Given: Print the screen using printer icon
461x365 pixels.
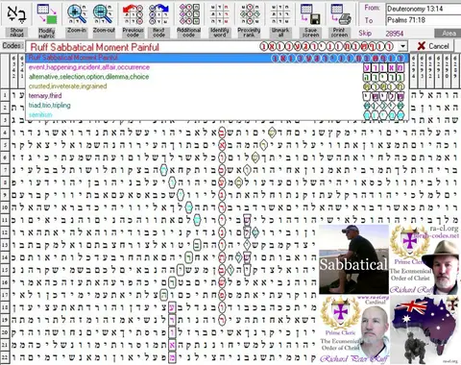Looking at the screenshot, I should point(340,14).
